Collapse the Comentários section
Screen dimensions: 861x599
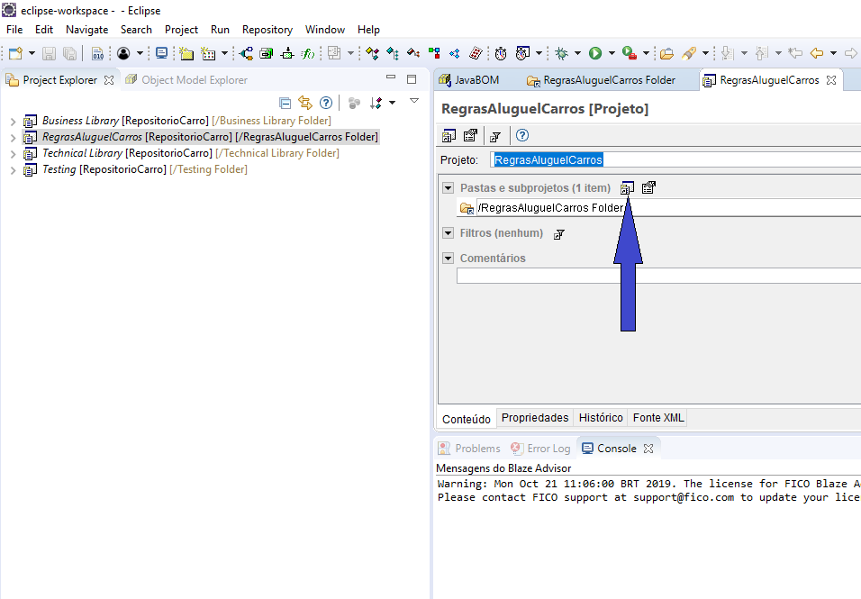point(448,258)
